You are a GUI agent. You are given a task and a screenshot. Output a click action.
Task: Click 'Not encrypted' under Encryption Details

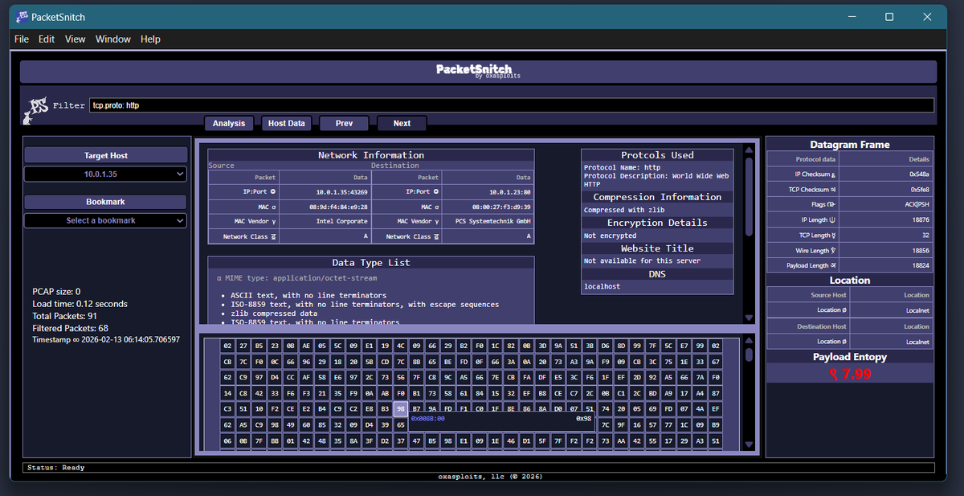[x=610, y=236]
